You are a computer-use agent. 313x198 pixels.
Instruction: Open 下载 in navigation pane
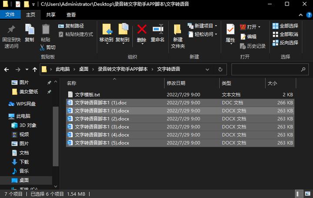(x=20, y=162)
